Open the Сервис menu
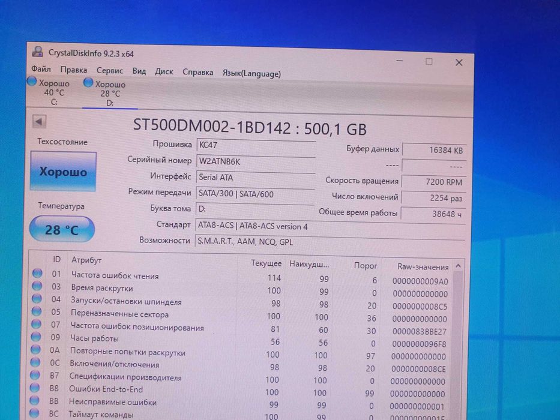560x420 pixels. click(110, 71)
